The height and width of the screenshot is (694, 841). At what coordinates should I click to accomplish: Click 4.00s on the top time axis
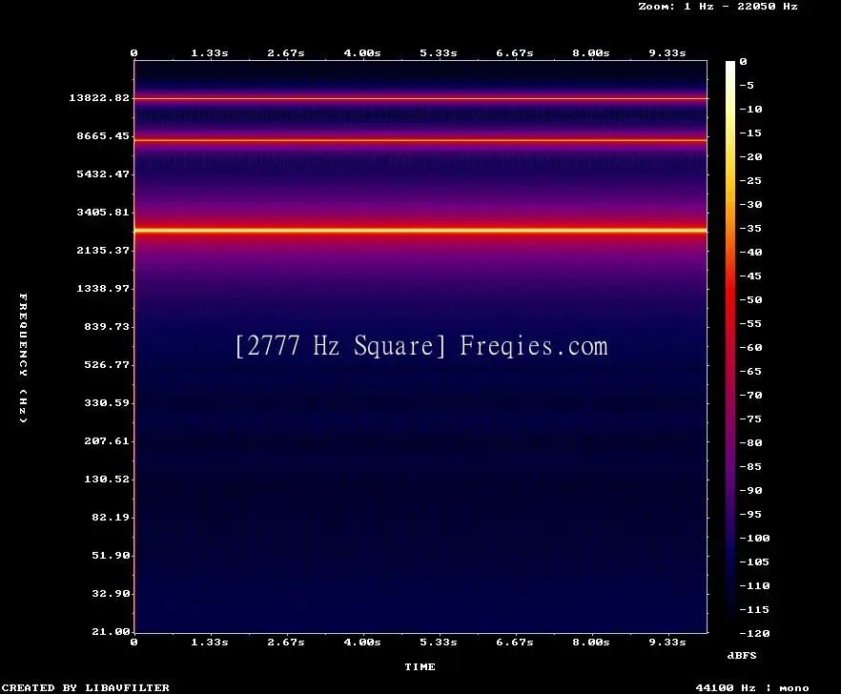coord(362,53)
